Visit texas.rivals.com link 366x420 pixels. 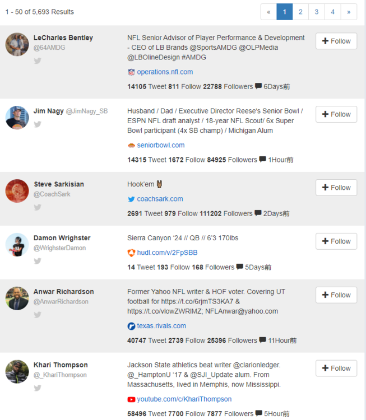coord(161,326)
